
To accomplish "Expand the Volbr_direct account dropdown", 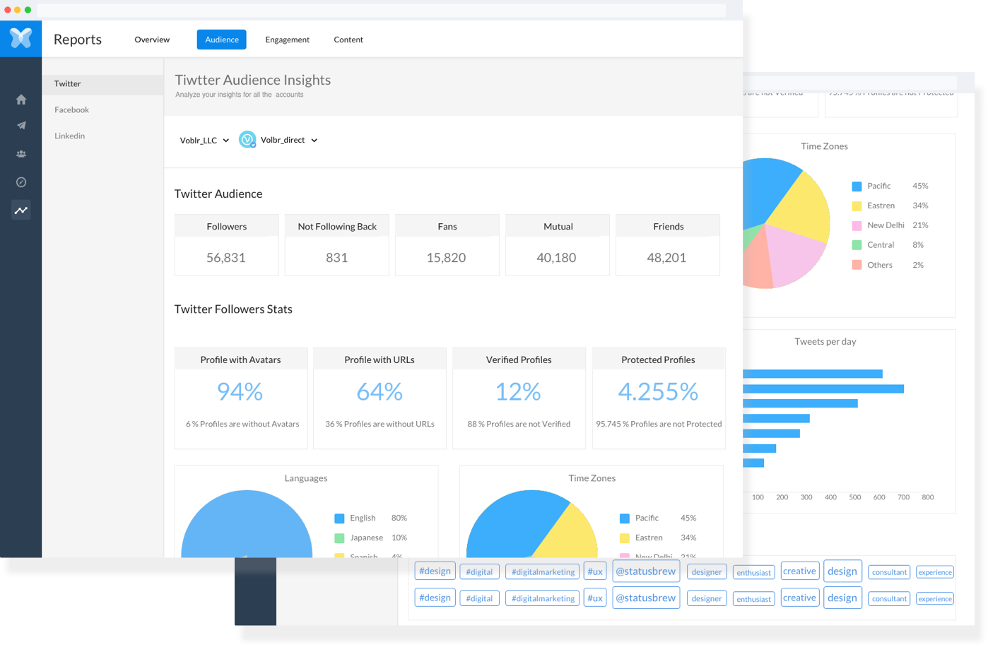I will [288, 140].
